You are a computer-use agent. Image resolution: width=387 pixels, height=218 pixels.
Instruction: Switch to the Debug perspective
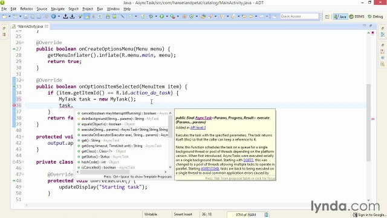coord(375,16)
